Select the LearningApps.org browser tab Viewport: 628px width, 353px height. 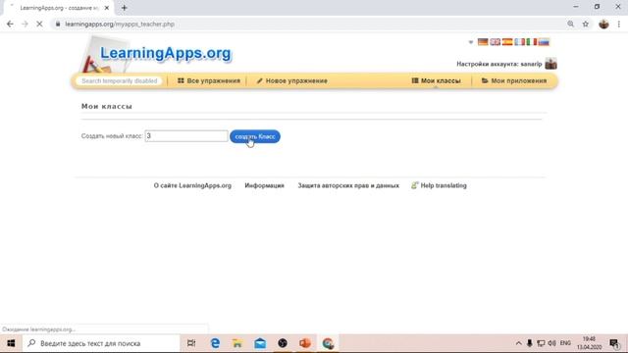(59, 8)
